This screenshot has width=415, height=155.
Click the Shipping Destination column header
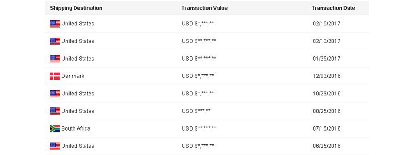76,8
